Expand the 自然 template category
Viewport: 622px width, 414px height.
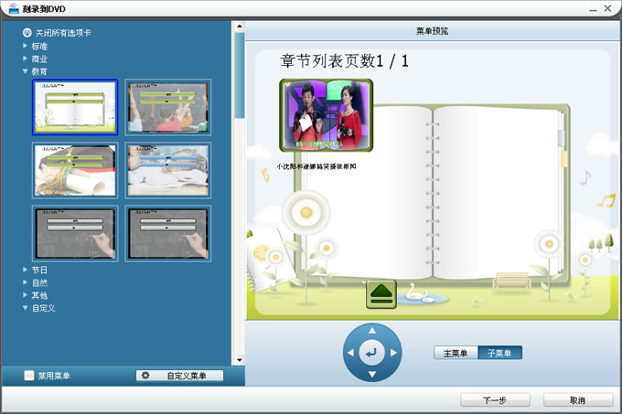click(26, 282)
